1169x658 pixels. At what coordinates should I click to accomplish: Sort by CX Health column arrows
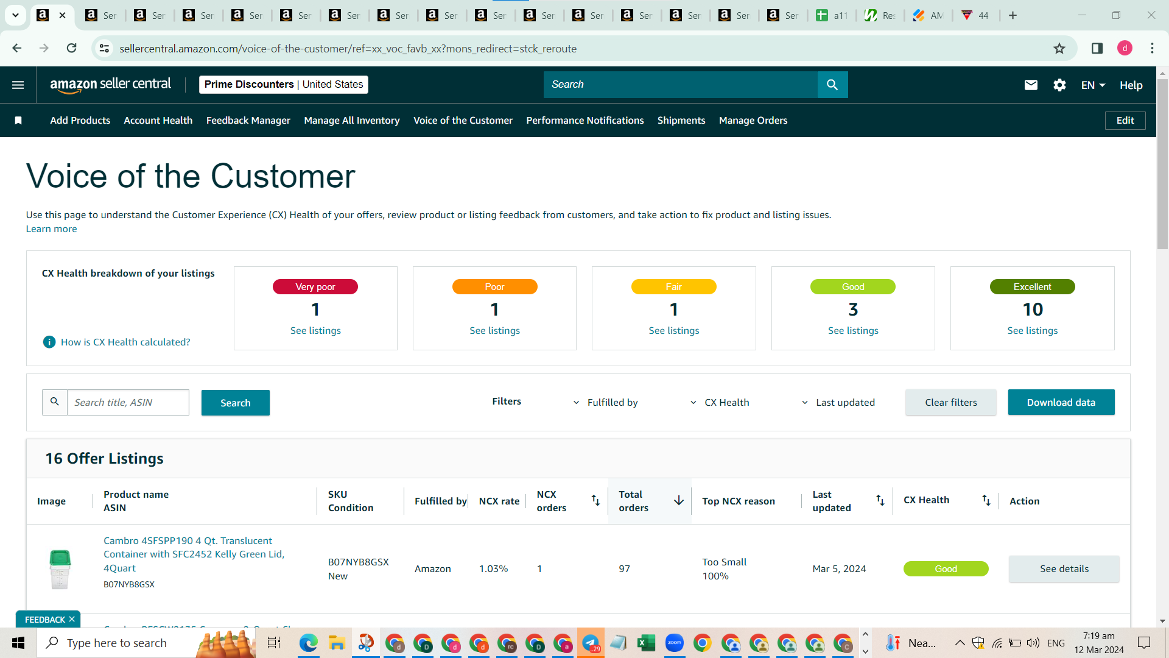click(986, 500)
